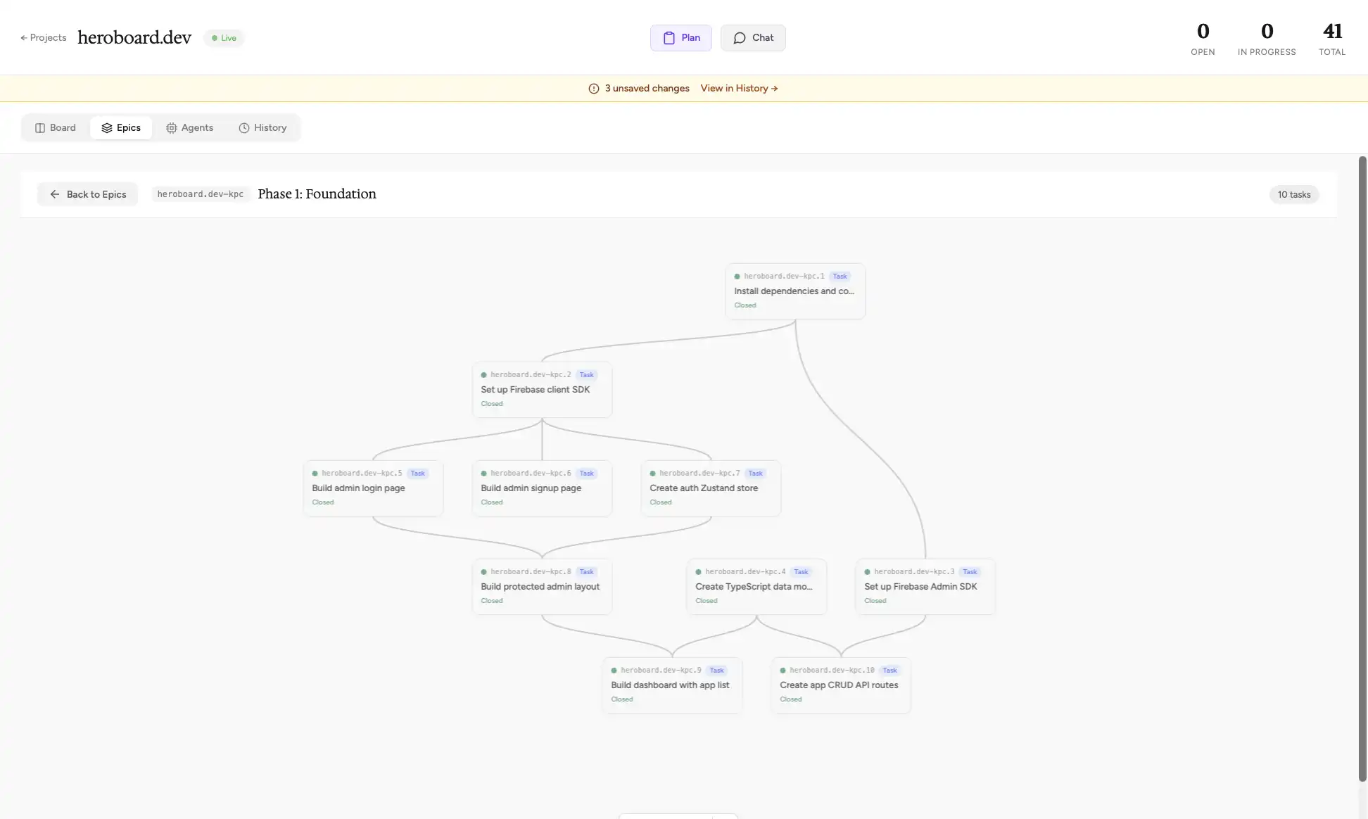Expand the Build dashboard with app list task
Viewport: 1368px width, 819px height.
(671, 685)
